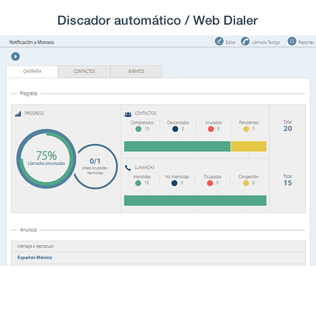Click the Mensaje a reproducir header
The height and width of the screenshot is (316, 316).
pyautogui.click(x=35, y=246)
